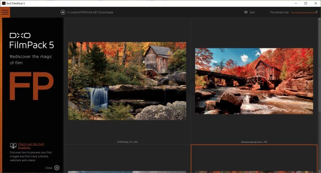Click the DxO Academy monitor icon
Image resolution: width=321 pixels, height=173 pixels.
click(x=13, y=146)
